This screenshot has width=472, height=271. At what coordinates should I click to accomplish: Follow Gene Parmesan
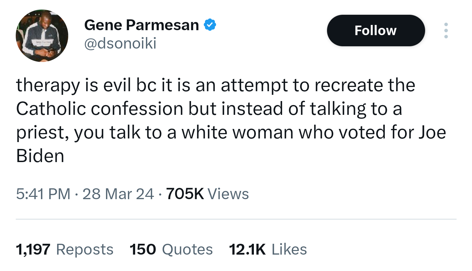(376, 31)
